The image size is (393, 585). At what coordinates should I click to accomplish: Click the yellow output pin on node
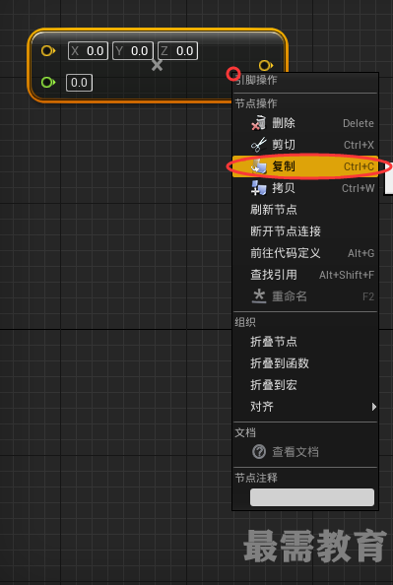point(266,66)
